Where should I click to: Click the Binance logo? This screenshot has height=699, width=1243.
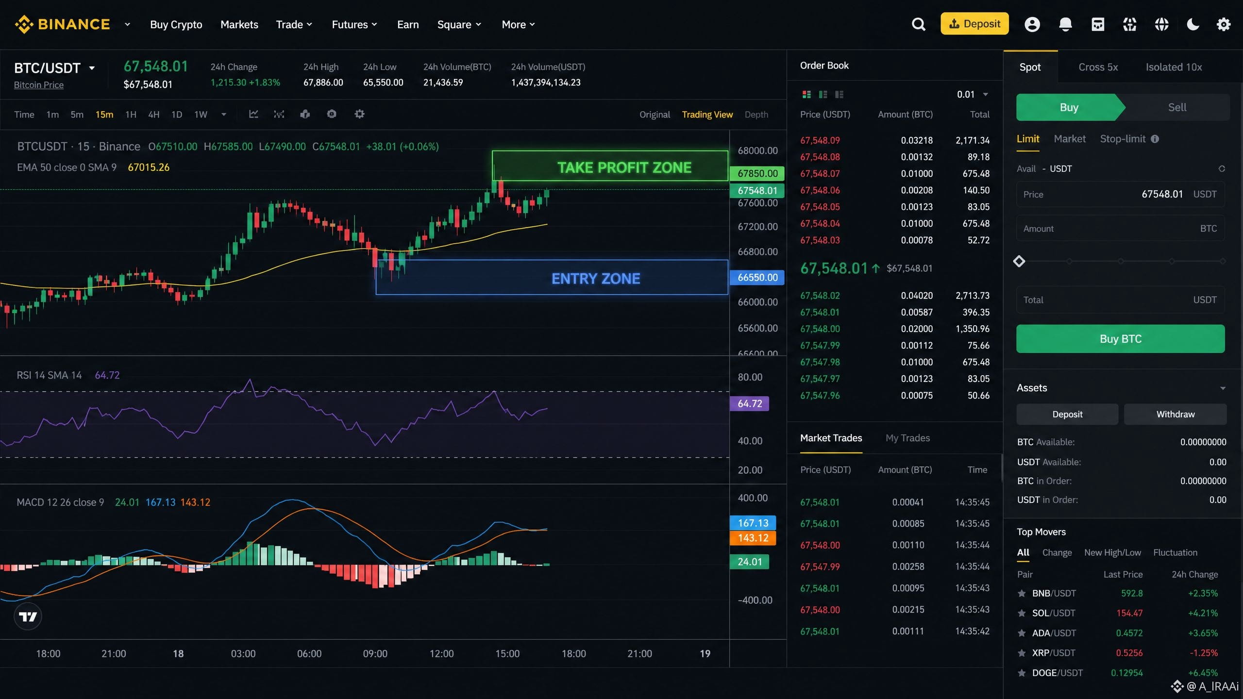pyautogui.click(x=62, y=24)
